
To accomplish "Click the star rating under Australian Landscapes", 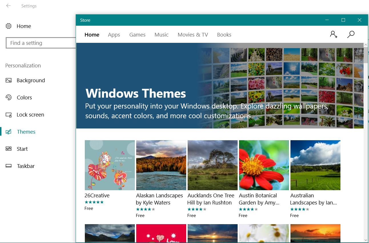I will coord(300,209).
